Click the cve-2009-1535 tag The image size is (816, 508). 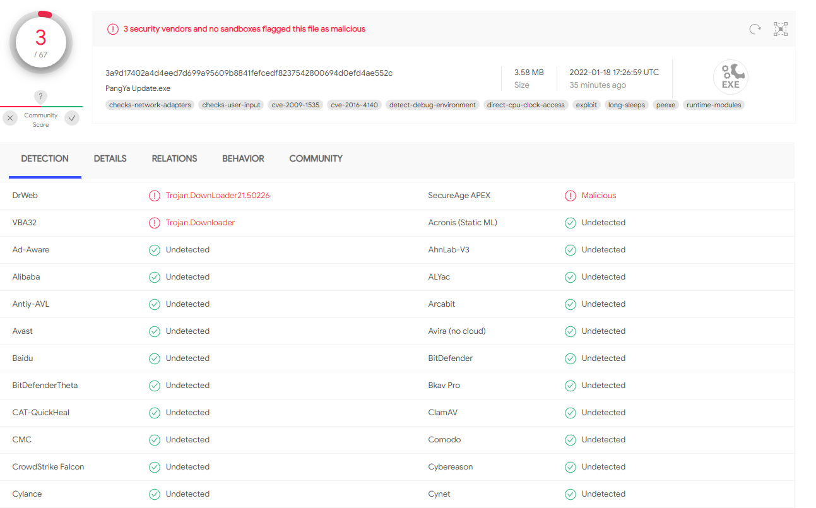click(x=295, y=105)
